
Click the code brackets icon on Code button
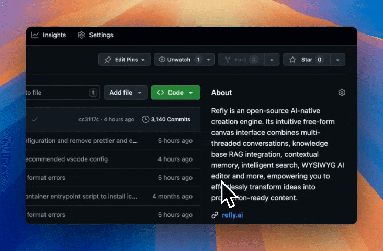[161, 93]
